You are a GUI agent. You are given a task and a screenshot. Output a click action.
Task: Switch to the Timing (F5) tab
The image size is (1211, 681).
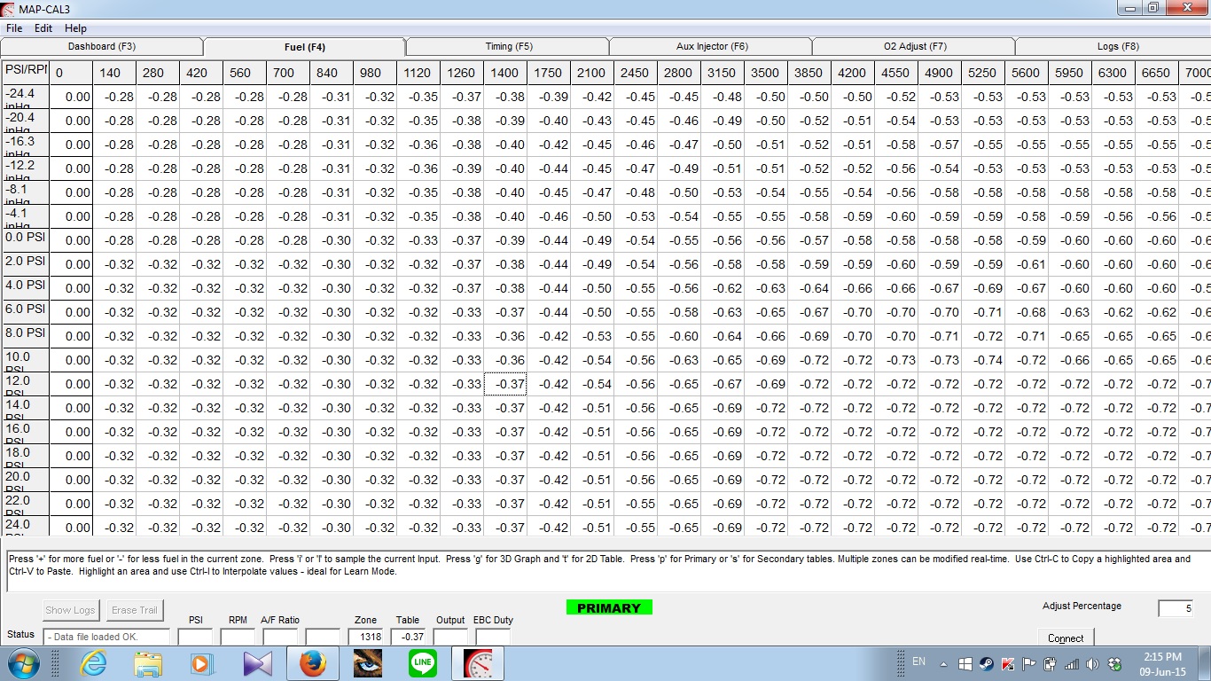(x=506, y=46)
